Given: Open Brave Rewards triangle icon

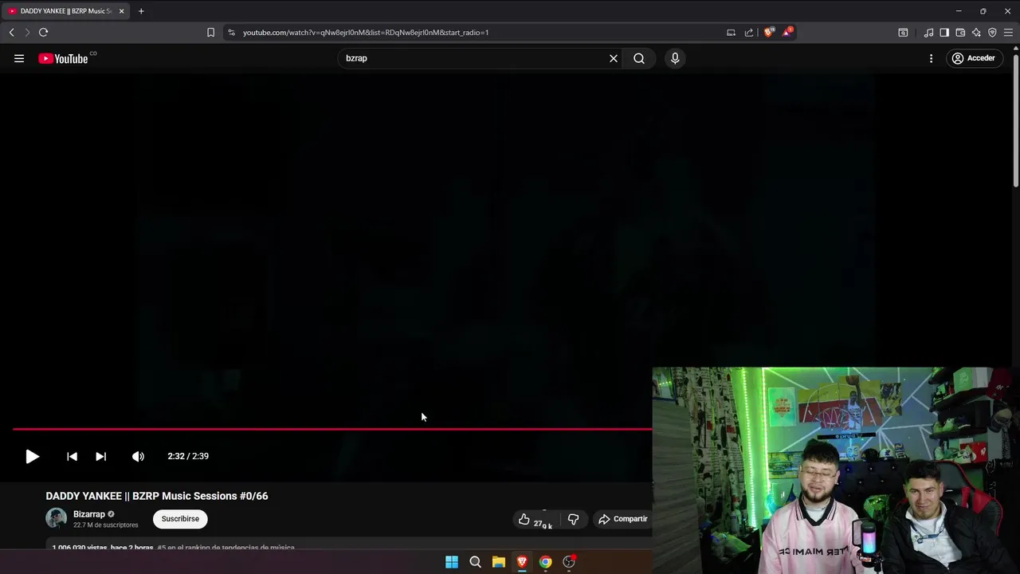Looking at the screenshot, I should click(x=787, y=33).
